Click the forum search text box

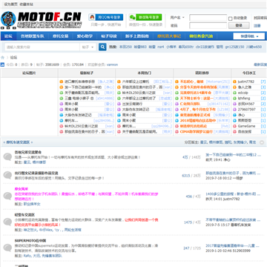[42, 47]
